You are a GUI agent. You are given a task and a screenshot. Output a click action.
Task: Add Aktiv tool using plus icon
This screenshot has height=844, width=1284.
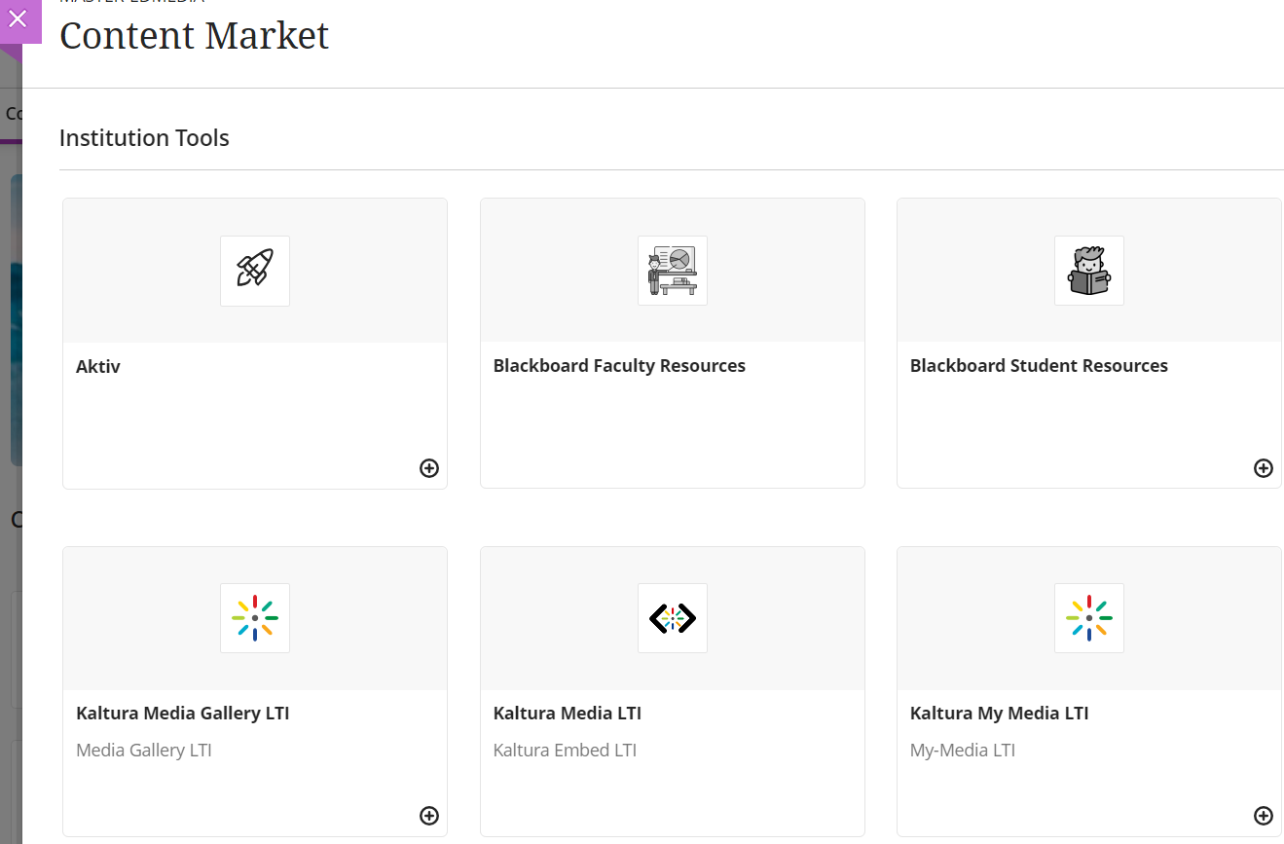click(429, 468)
